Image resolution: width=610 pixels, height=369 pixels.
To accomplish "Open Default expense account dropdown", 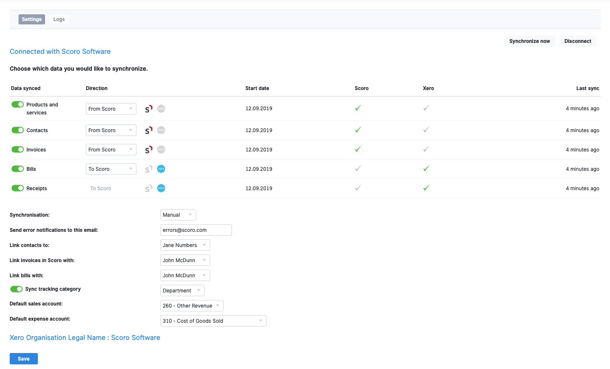I will [x=213, y=321].
